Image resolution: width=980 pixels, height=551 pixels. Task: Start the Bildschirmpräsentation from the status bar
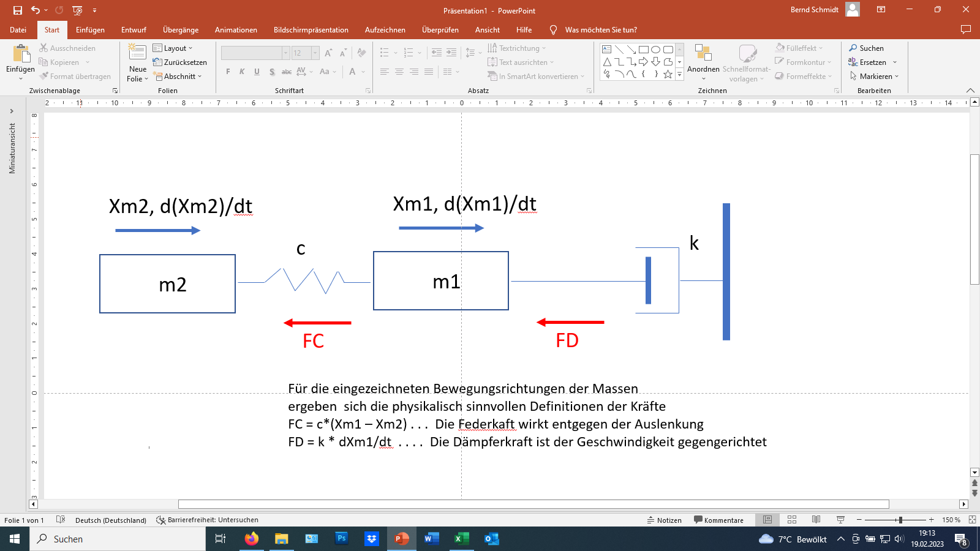click(840, 520)
